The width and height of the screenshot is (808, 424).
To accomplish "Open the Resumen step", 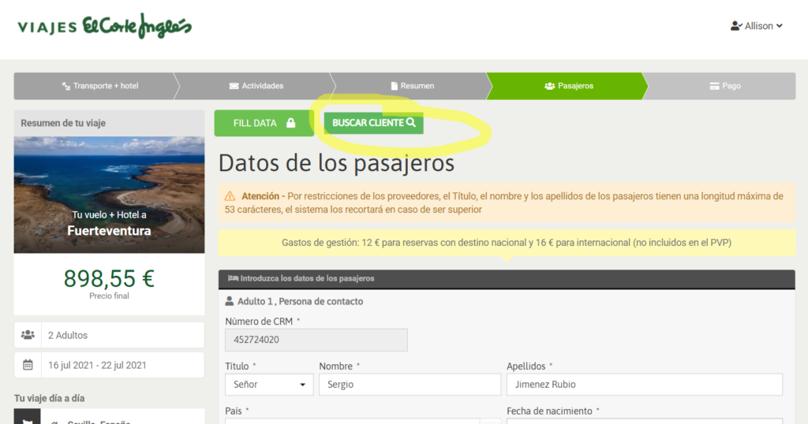I will tap(412, 86).
